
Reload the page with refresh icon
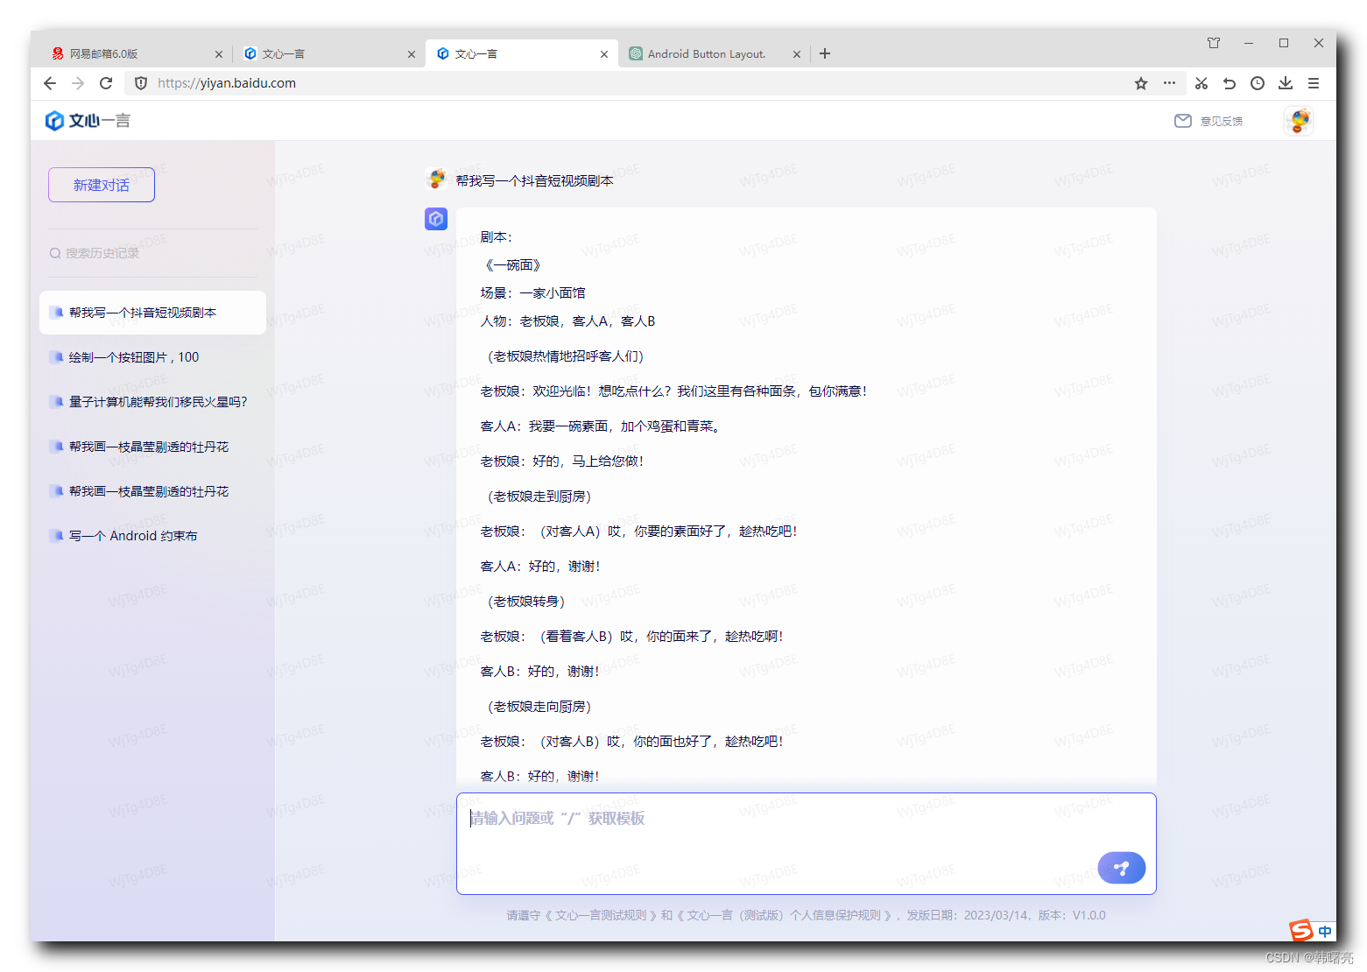pos(106,83)
